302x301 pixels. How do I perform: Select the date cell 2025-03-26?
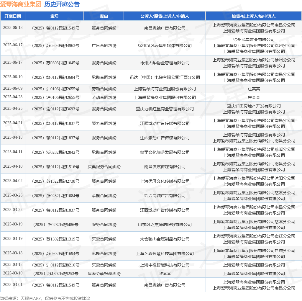tap(13, 195)
